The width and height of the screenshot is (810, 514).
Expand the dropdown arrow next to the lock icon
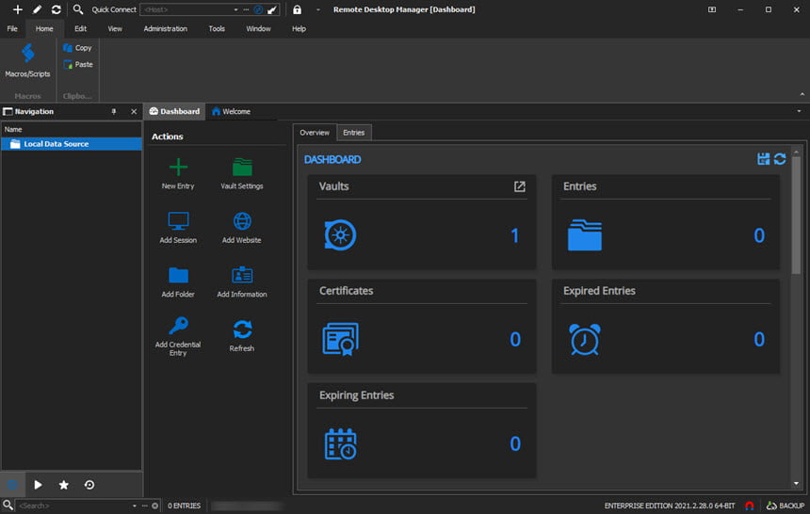[318, 9]
